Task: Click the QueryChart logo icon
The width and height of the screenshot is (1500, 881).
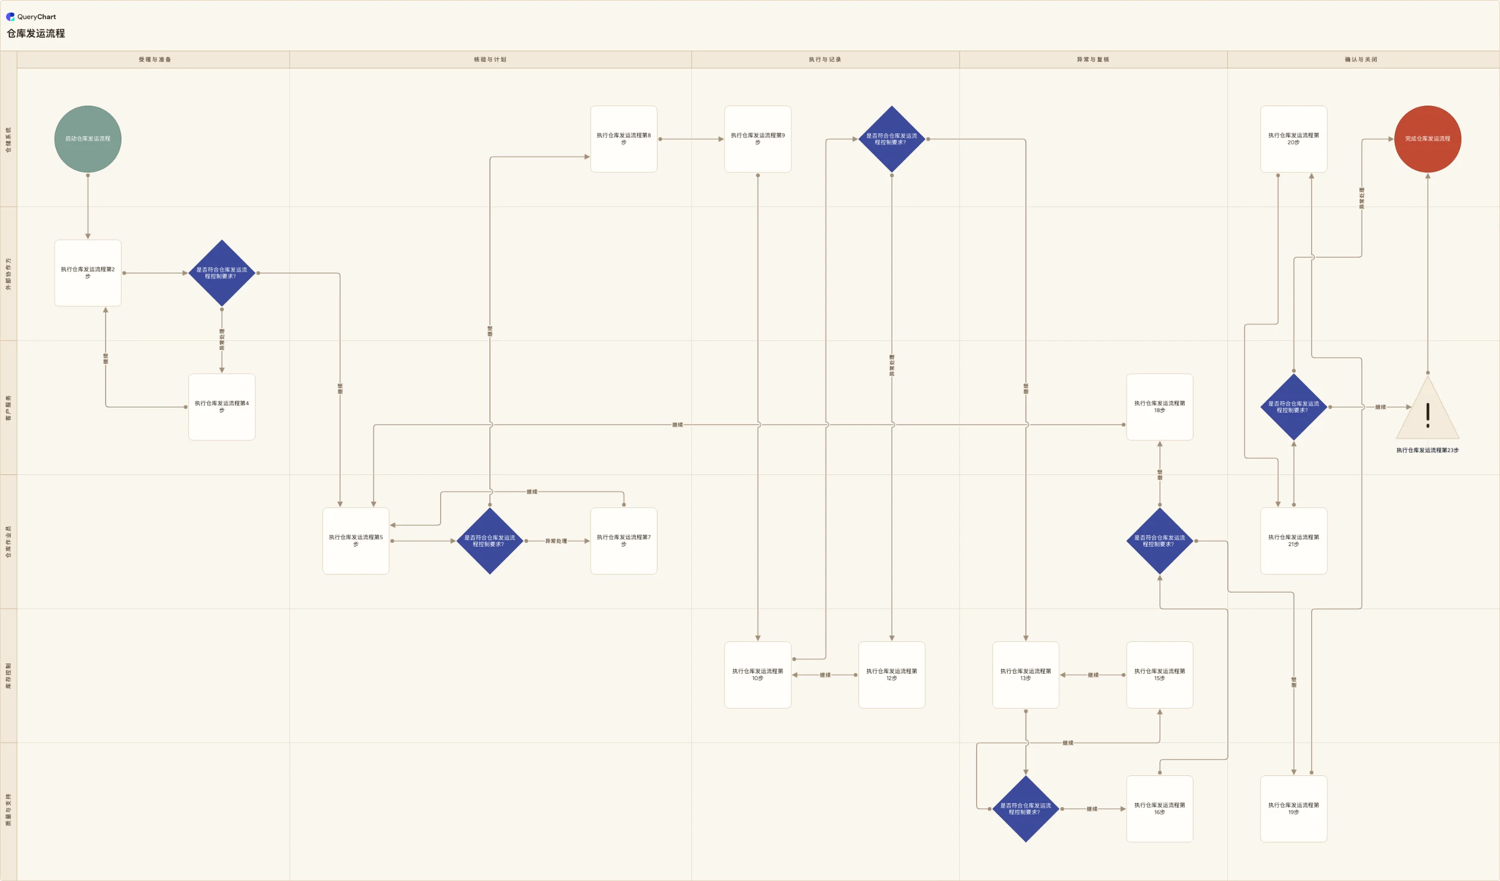Action: (x=10, y=16)
